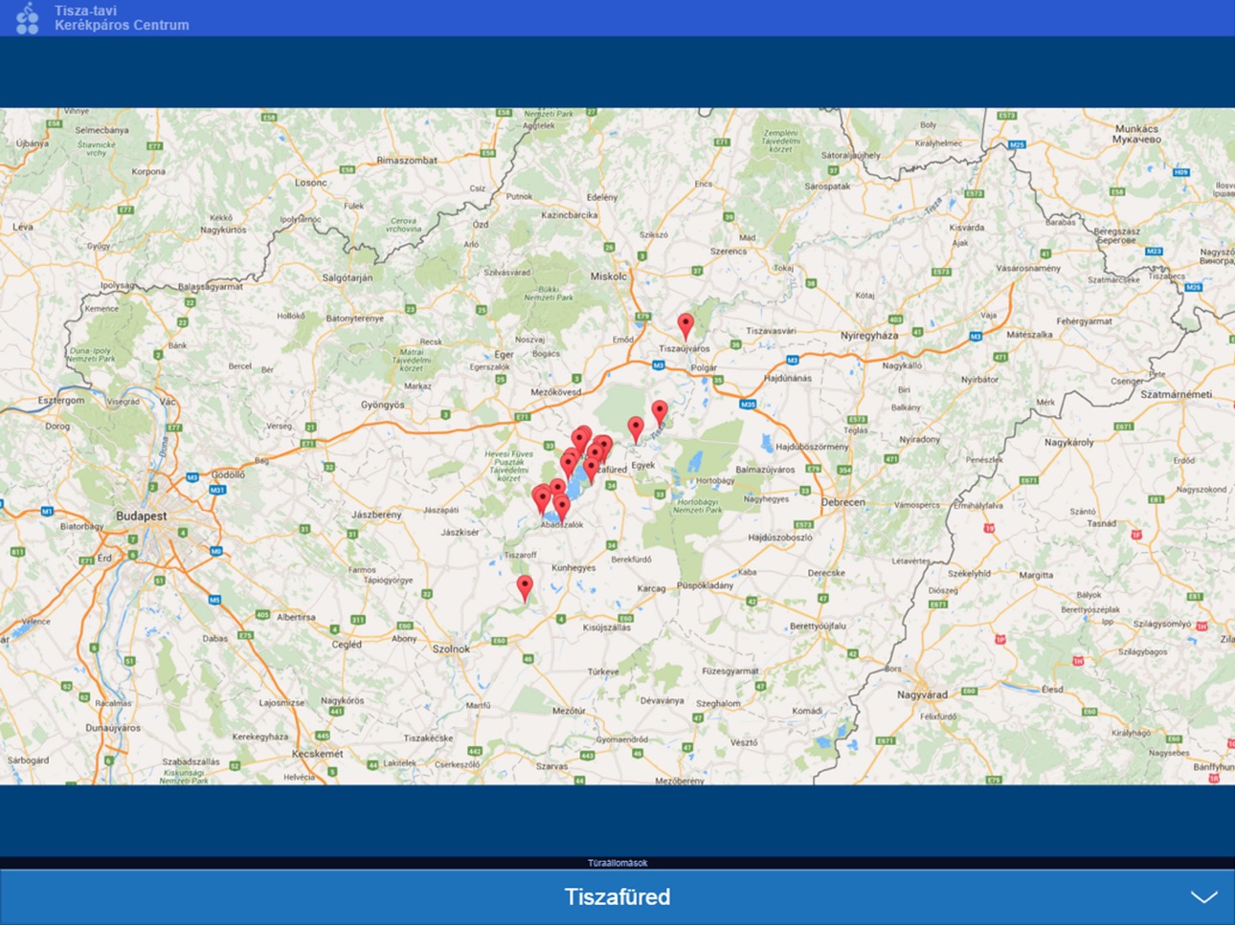
Task: Select the red pin south of Tiszaroff
Action: coord(525,588)
